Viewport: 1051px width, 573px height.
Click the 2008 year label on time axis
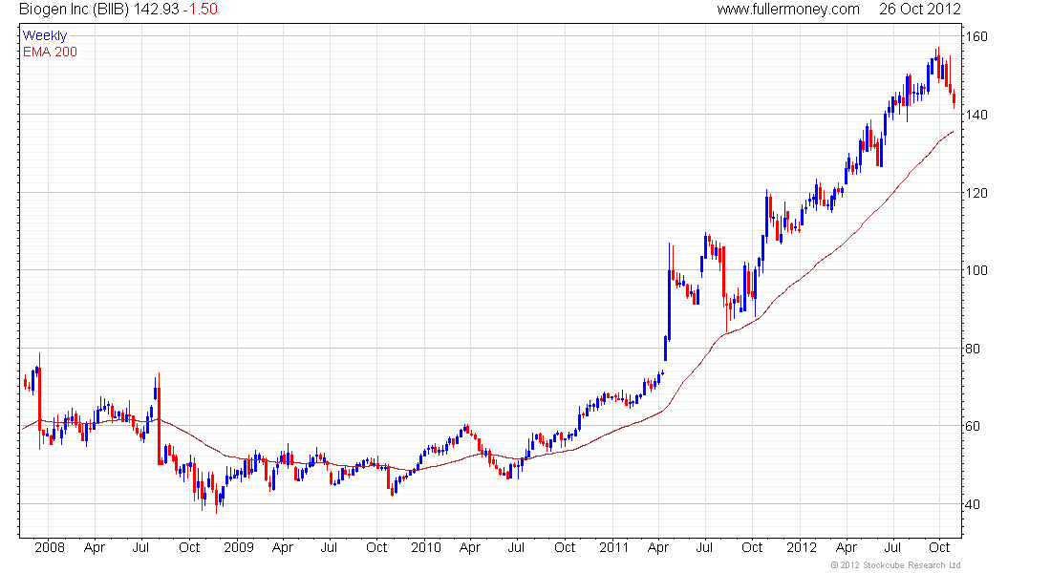click(x=50, y=547)
